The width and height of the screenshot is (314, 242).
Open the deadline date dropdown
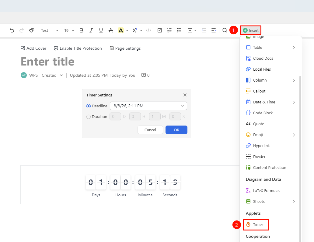point(148,106)
